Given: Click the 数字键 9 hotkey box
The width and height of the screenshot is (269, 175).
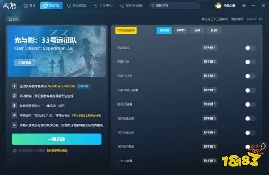Looking at the screenshot, I should click(210, 161).
